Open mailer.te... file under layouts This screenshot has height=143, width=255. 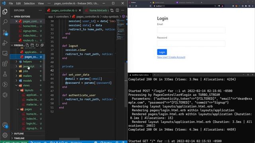tap(27, 104)
